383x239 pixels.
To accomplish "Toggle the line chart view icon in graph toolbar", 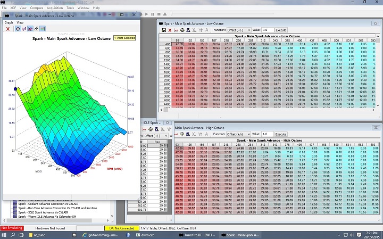I will (x=30, y=29).
